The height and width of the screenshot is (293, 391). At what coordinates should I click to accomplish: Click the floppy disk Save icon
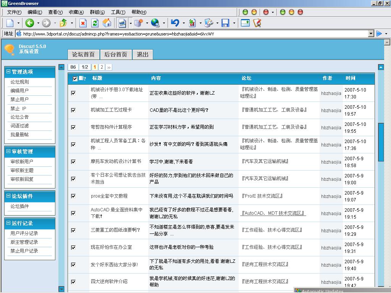(x=225, y=23)
